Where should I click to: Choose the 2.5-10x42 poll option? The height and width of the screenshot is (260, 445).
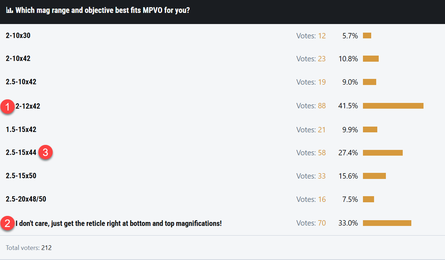pos(21,82)
